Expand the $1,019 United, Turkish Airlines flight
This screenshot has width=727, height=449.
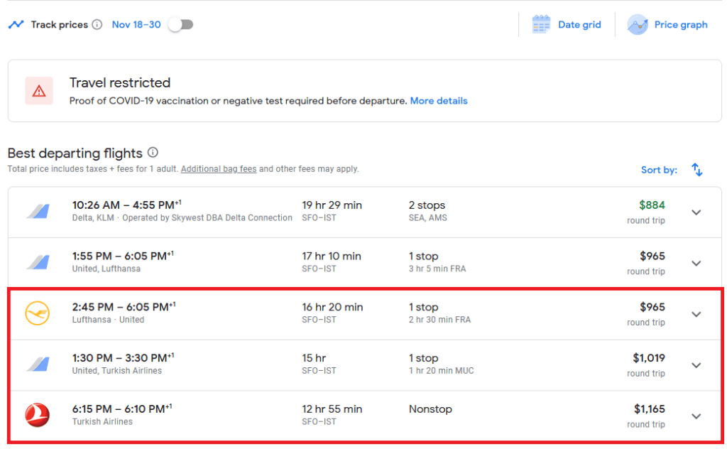[696, 365]
